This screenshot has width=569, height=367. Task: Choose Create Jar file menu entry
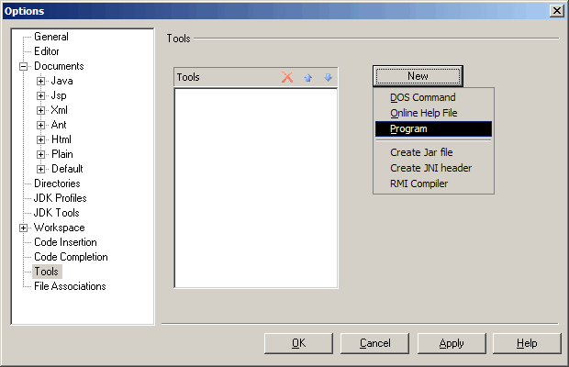point(433,152)
